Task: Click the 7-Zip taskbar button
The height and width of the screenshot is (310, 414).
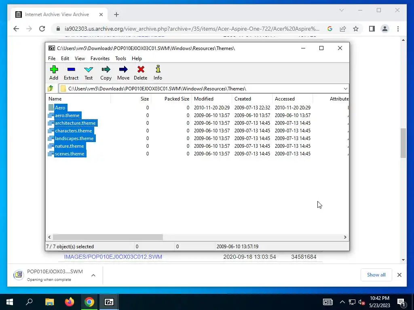Action: 109,302
